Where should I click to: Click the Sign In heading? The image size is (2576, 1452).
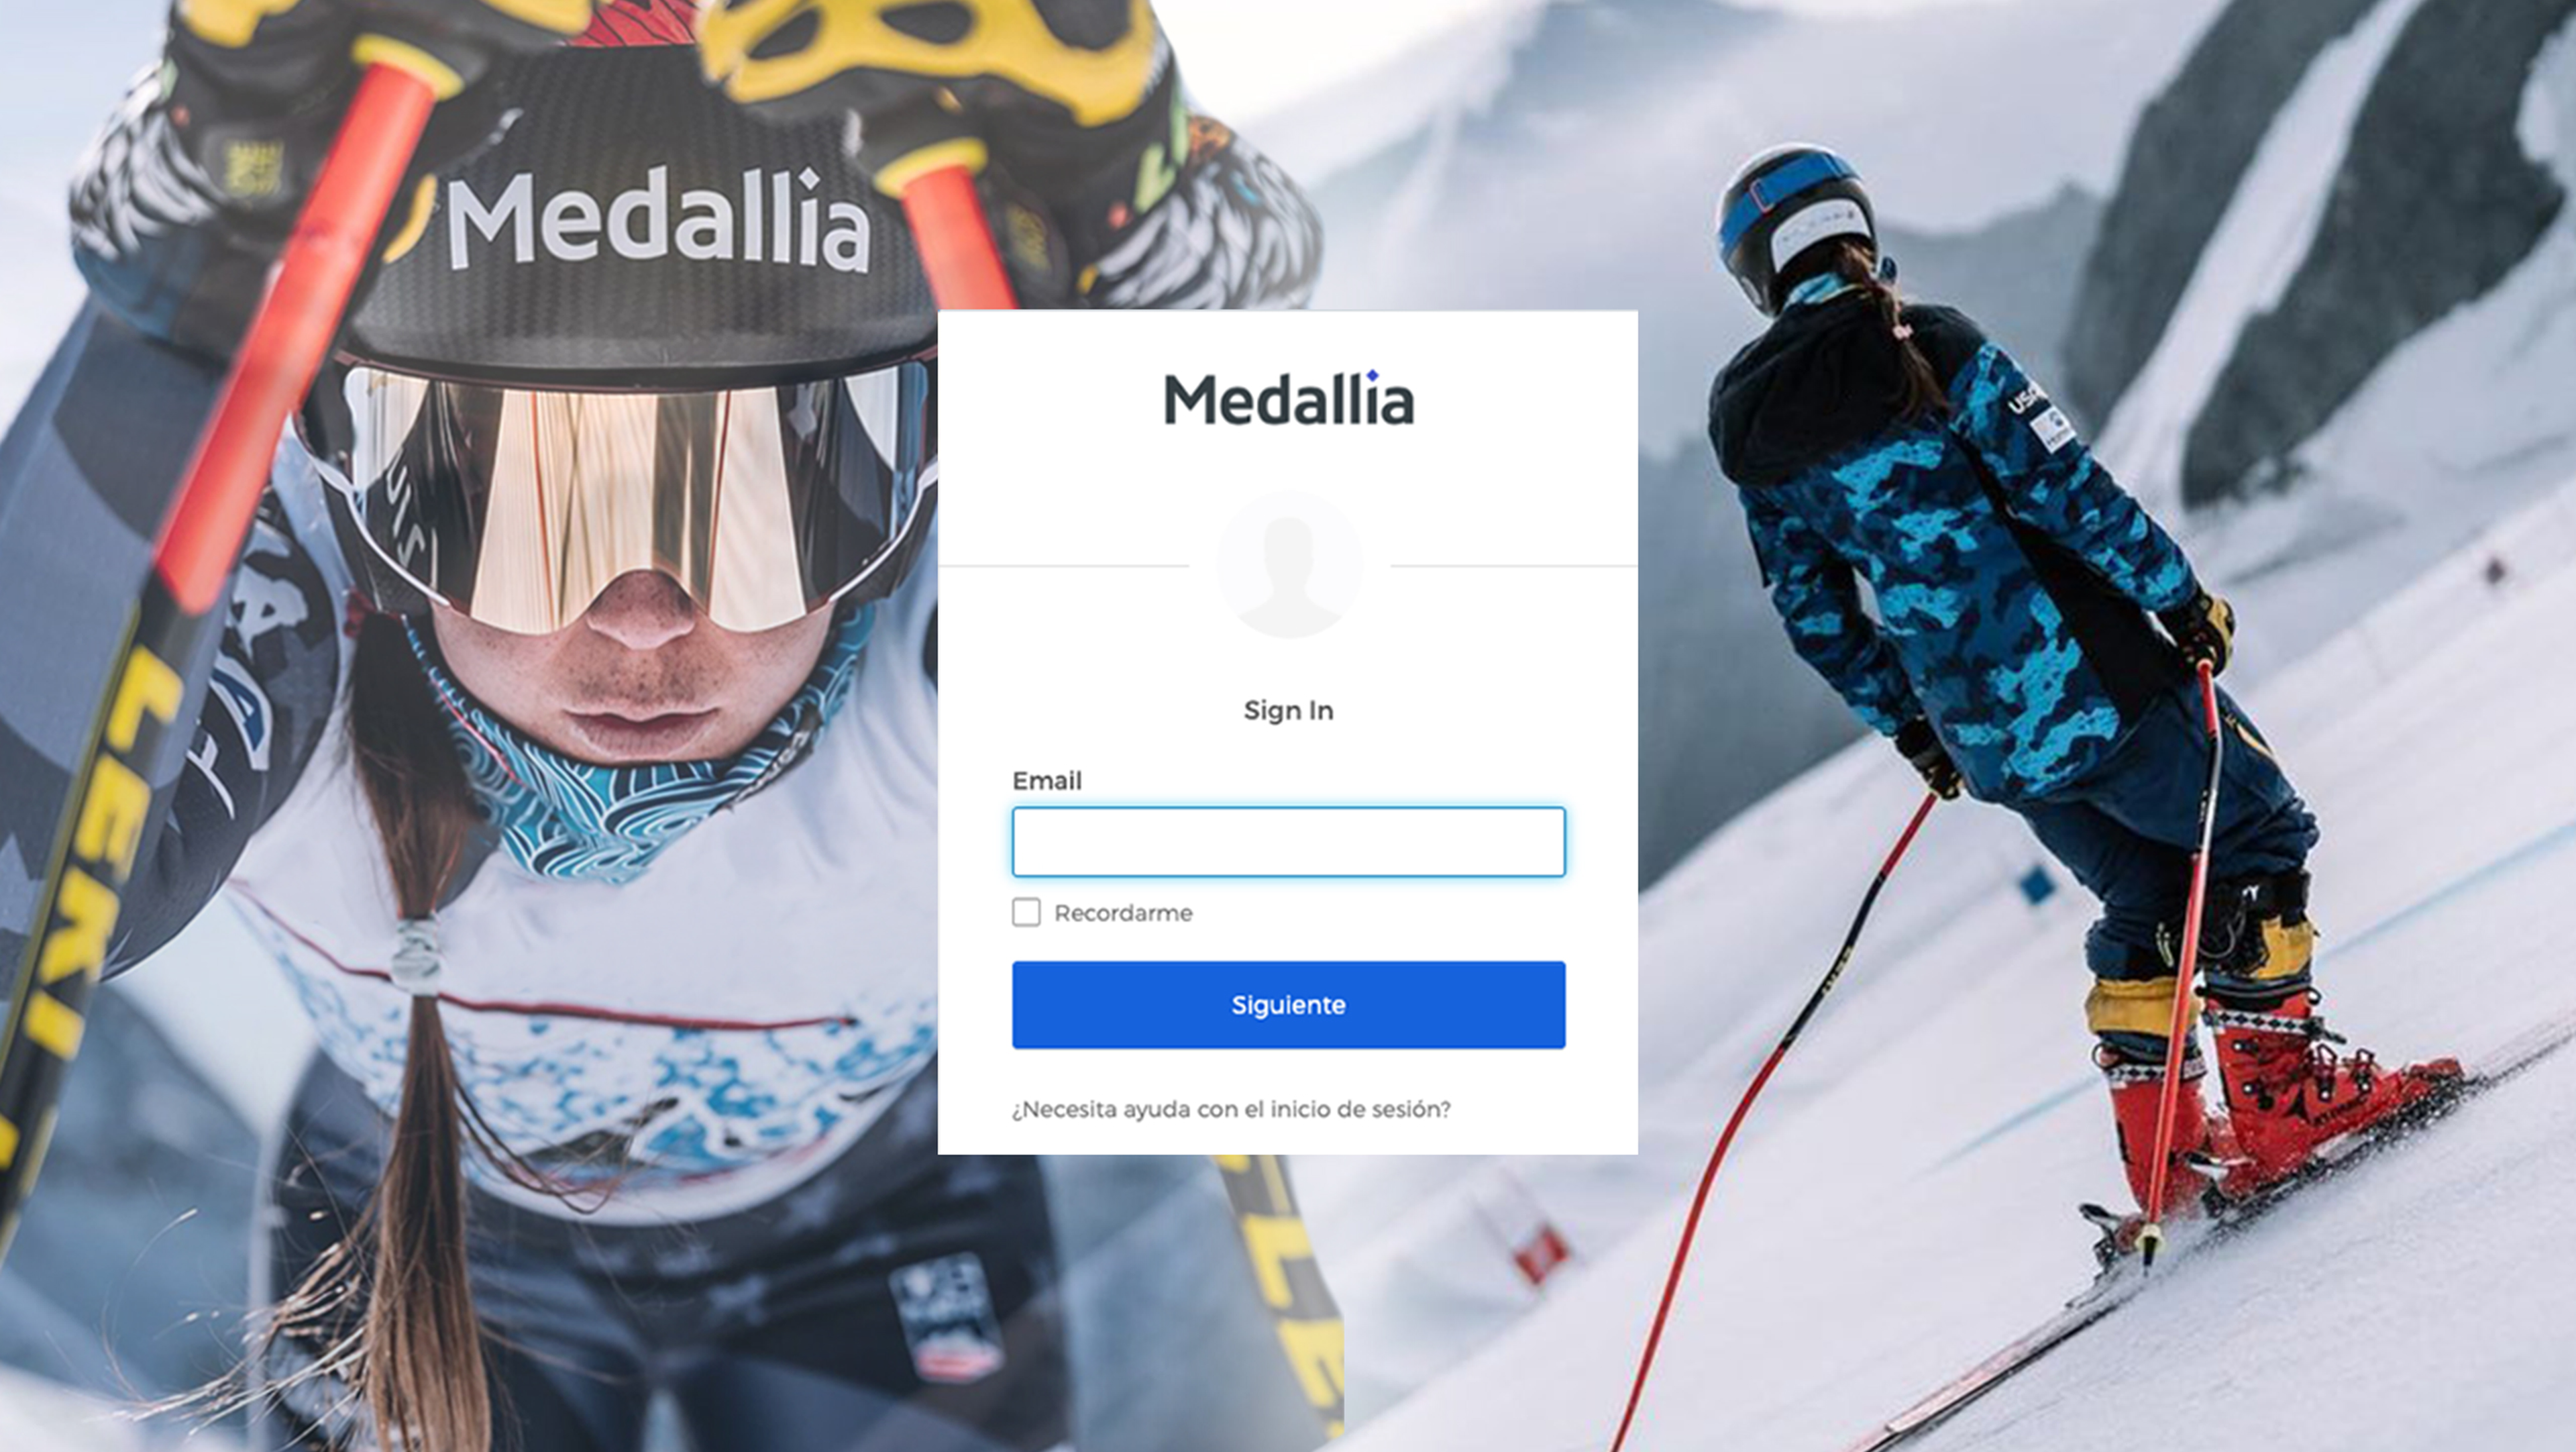(1288, 710)
